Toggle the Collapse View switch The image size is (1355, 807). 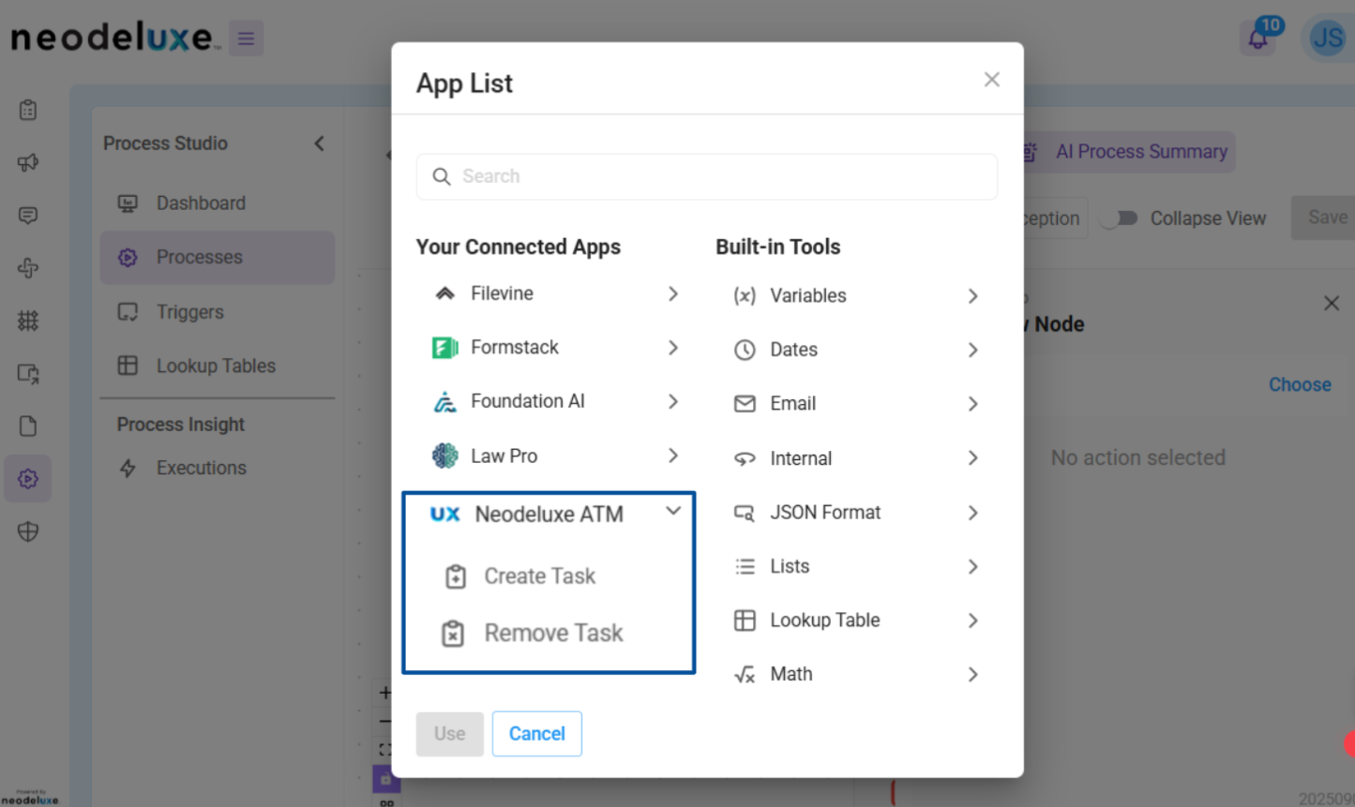pyautogui.click(x=1121, y=218)
